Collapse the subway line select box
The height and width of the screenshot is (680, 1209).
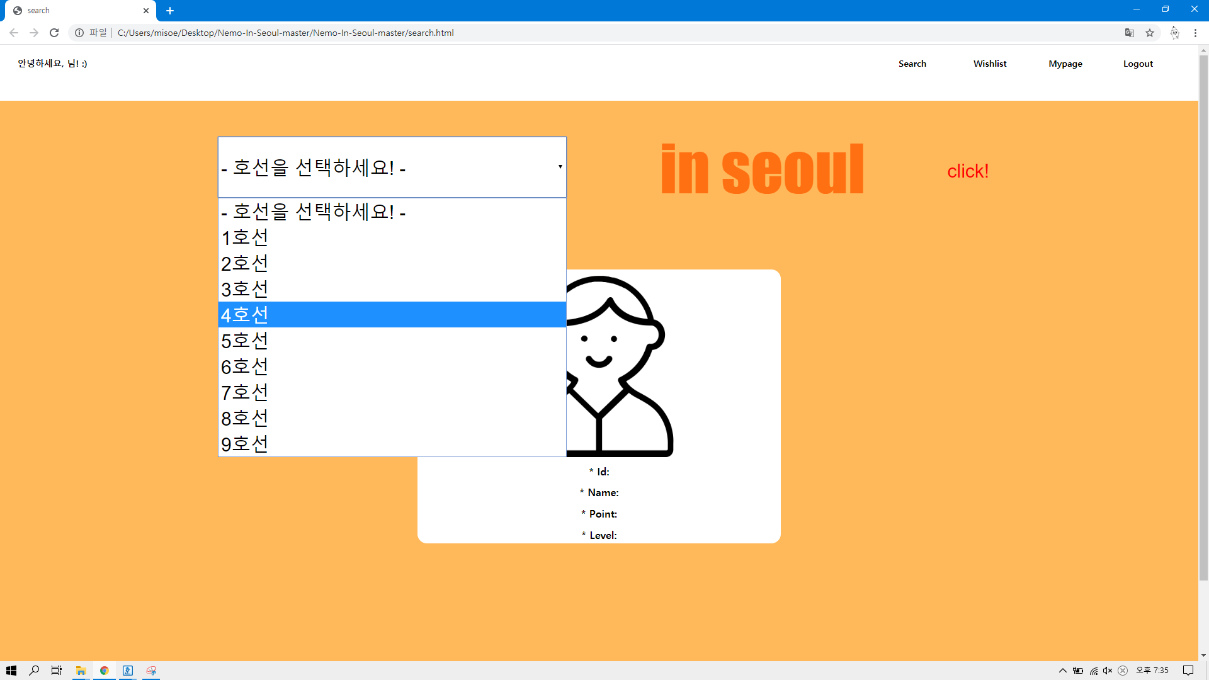click(392, 167)
